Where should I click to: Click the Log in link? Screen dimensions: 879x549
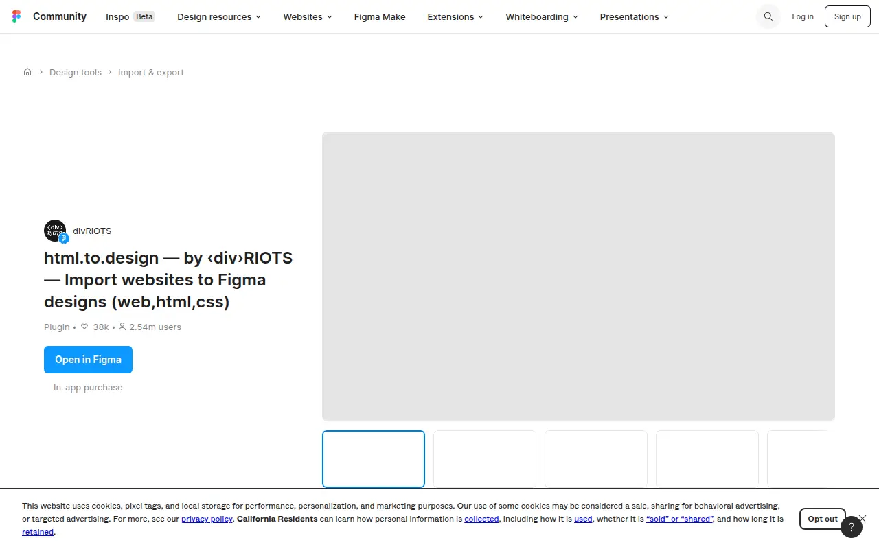click(x=803, y=16)
